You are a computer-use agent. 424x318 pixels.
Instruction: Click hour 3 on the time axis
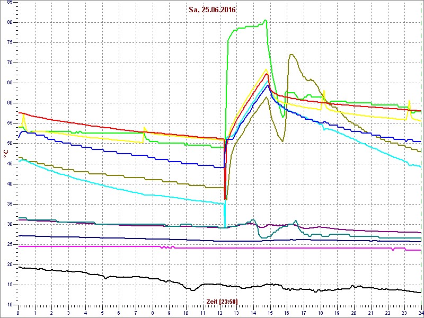pos(68,313)
